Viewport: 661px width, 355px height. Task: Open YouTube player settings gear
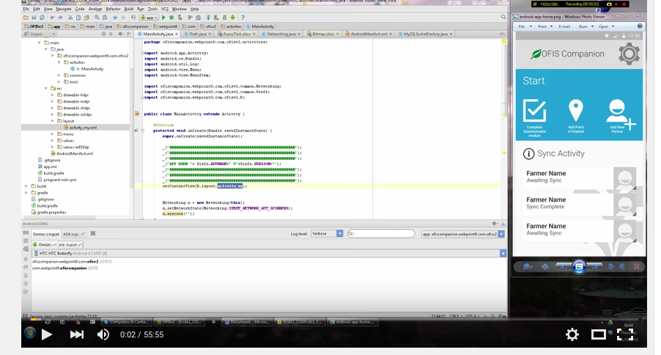pos(572,334)
